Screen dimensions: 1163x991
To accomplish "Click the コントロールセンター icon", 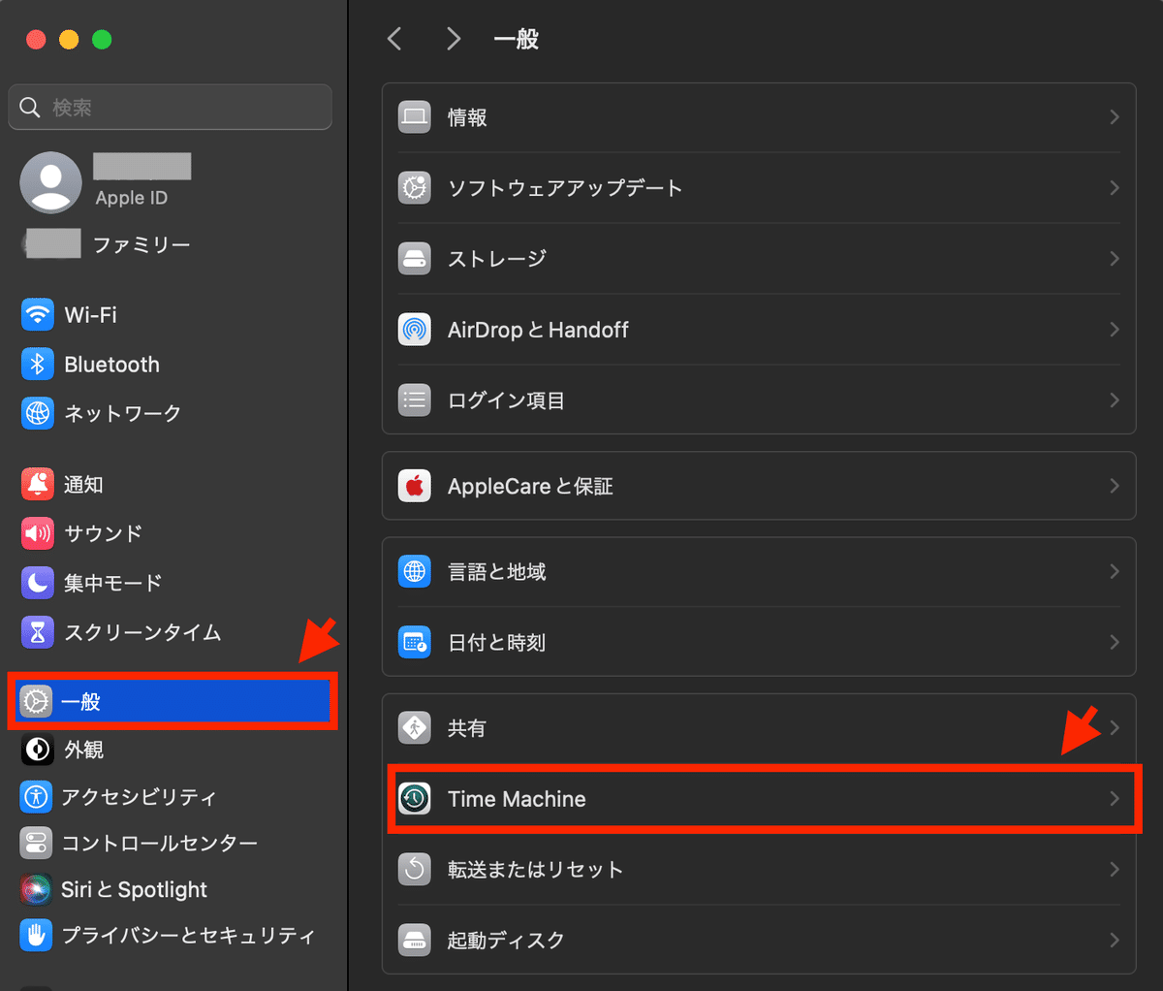I will [x=37, y=843].
